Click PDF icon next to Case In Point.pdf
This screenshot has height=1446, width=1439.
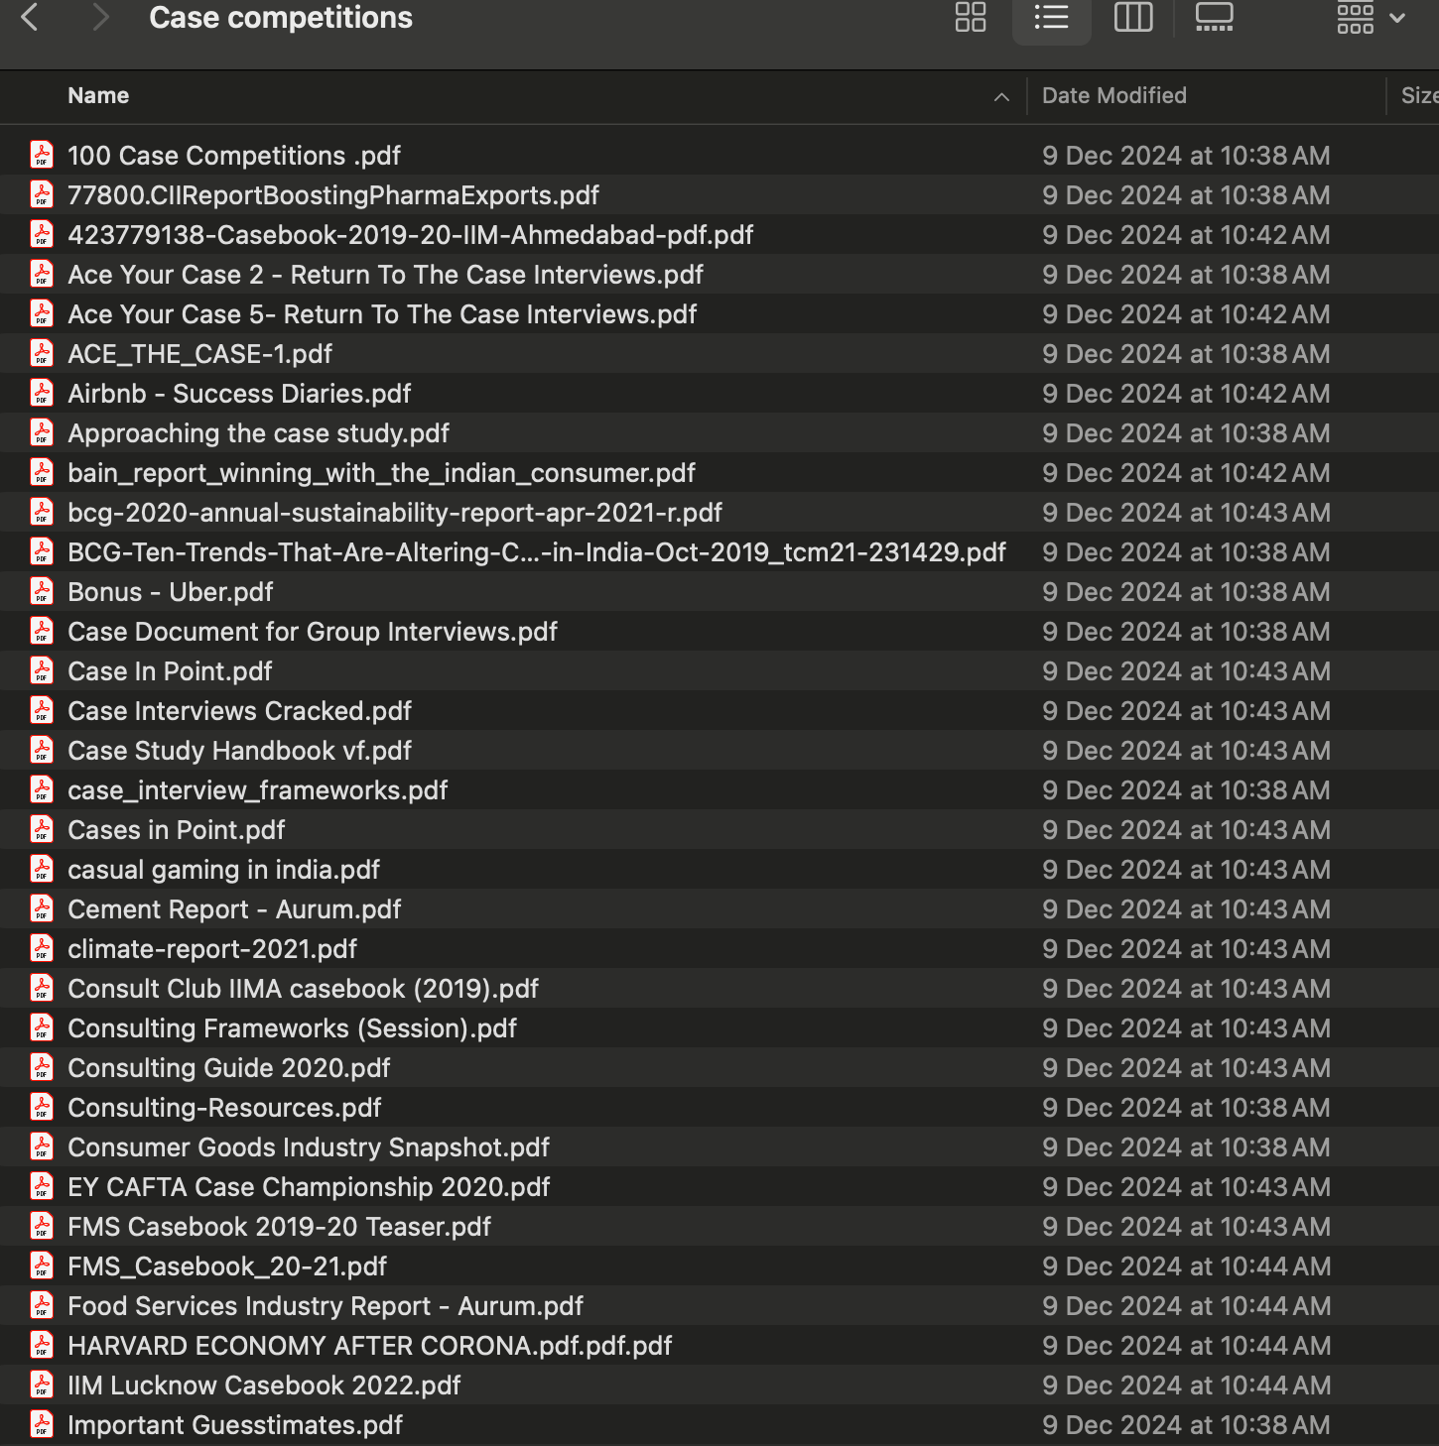(x=42, y=670)
